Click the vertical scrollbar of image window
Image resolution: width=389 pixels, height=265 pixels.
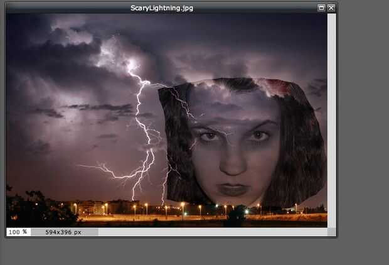click(332, 120)
